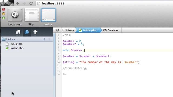173x97 pixels.
Task: Click the '$number2 = 5;' code line
Action: [x=73, y=44]
